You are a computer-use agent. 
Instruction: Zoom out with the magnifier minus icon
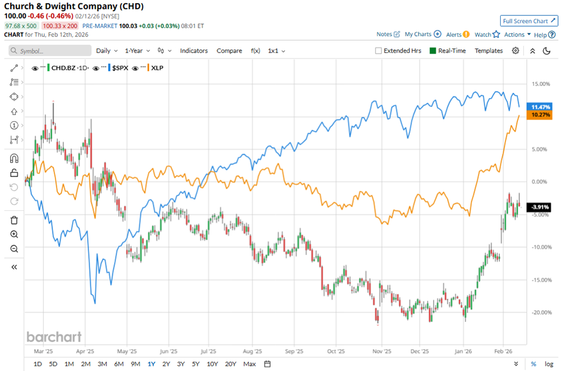tap(14, 249)
